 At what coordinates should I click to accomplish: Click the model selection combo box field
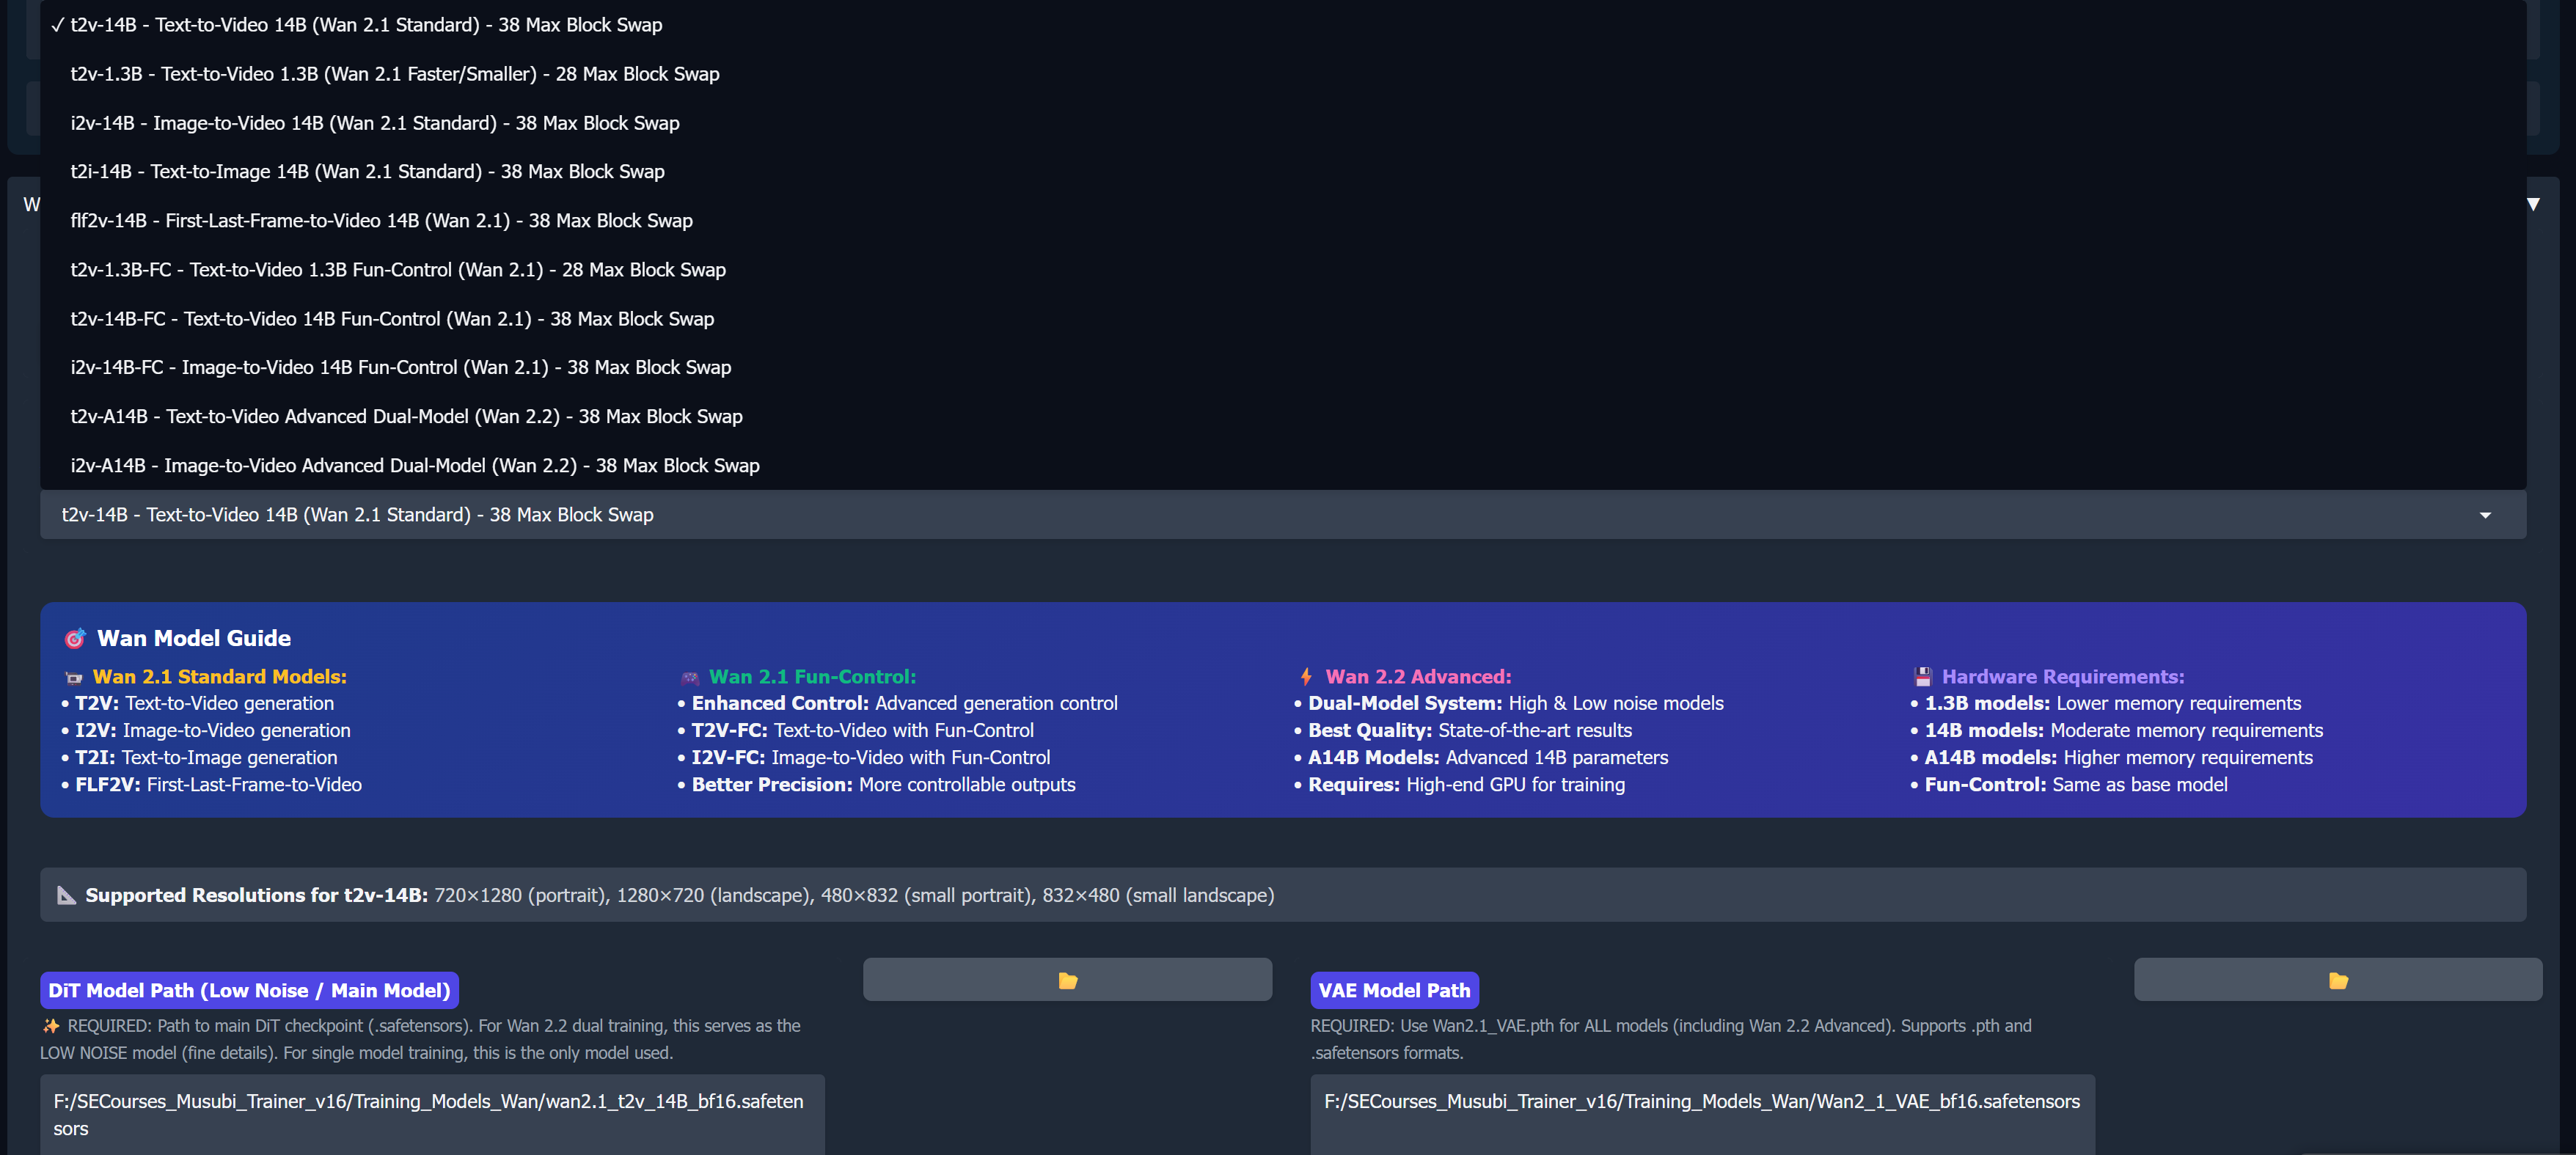[1283, 515]
